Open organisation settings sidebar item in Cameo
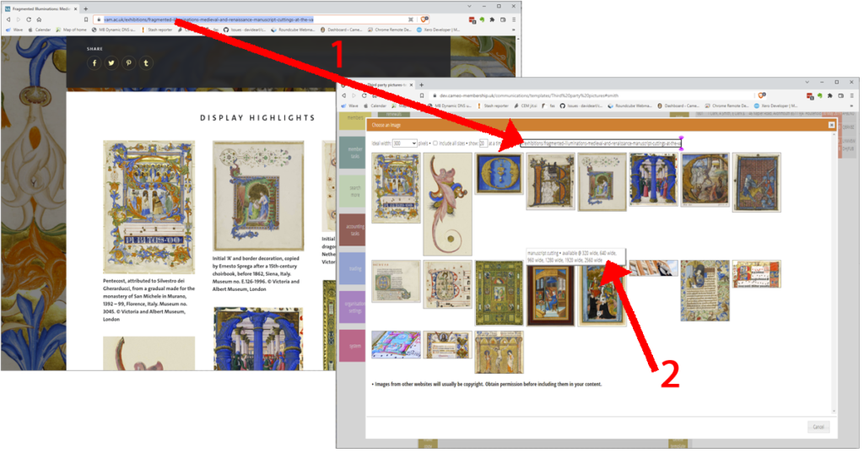This screenshot has height=453, width=864. 352,307
